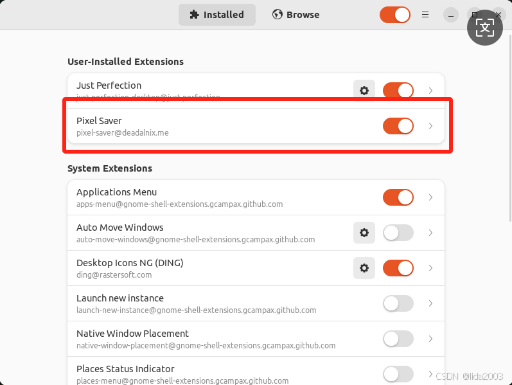The image size is (512, 385).
Task: Open Desktop Icons NG settings gear
Action: (x=364, y=268)
